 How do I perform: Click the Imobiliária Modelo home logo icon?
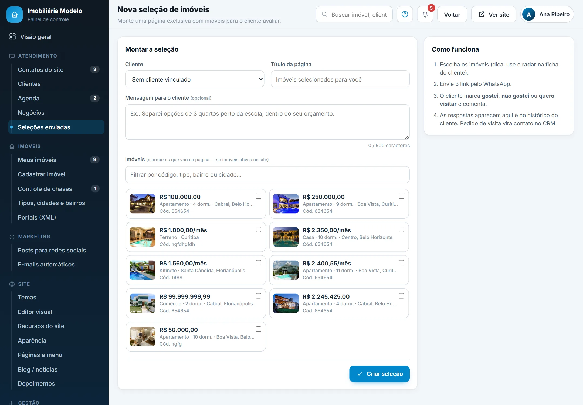coord(15,15)
